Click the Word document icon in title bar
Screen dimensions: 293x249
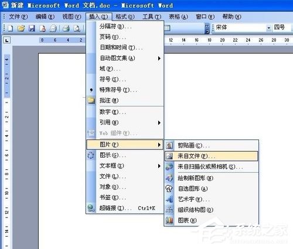tap(5, 5)
